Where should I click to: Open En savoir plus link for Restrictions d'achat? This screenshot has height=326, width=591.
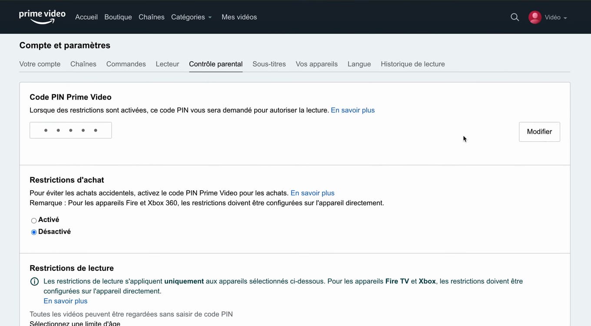312,193
